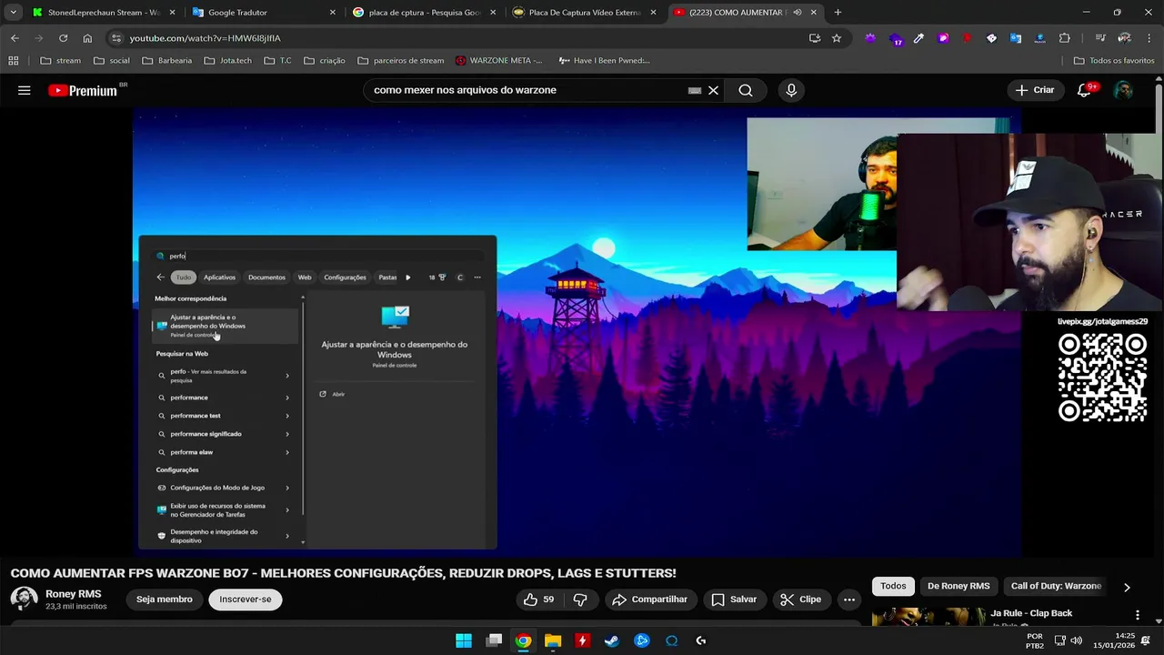Open the apps grid in bookmarks bar
This screenshot has width=1164, height=655.
(x=14, y=61)
